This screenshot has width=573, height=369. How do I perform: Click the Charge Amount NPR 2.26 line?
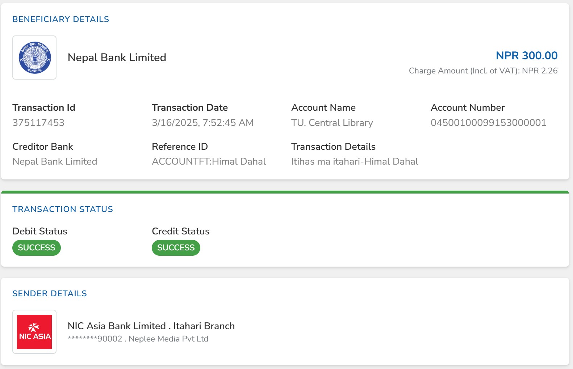click(483, 71)
